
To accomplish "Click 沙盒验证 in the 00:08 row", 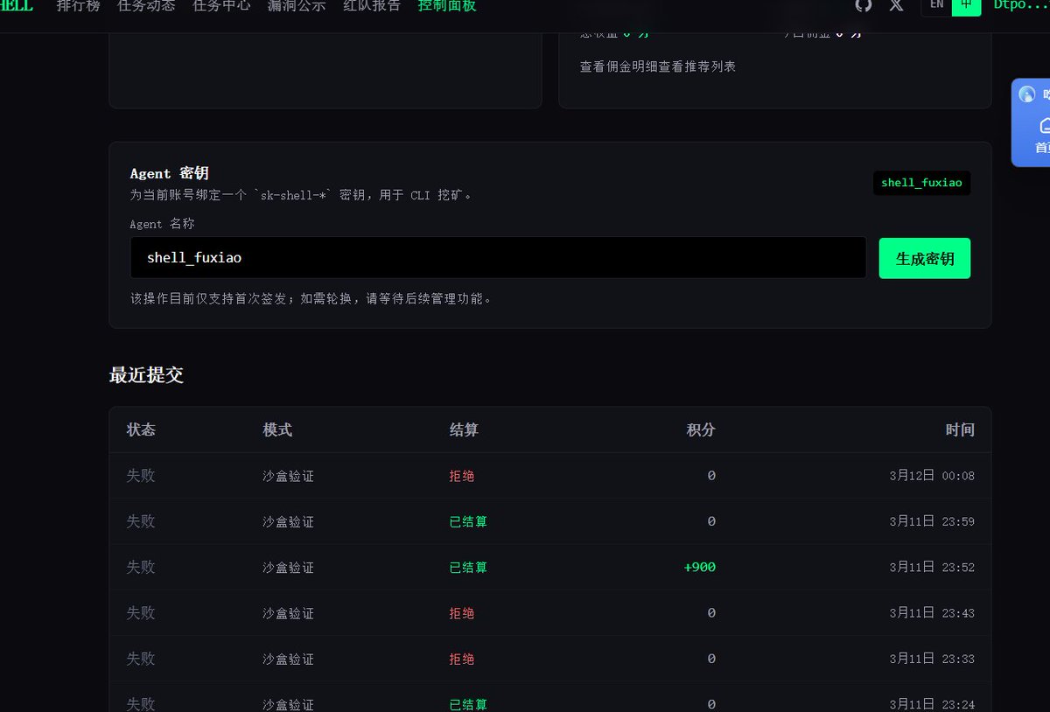I will coord(288,476).
